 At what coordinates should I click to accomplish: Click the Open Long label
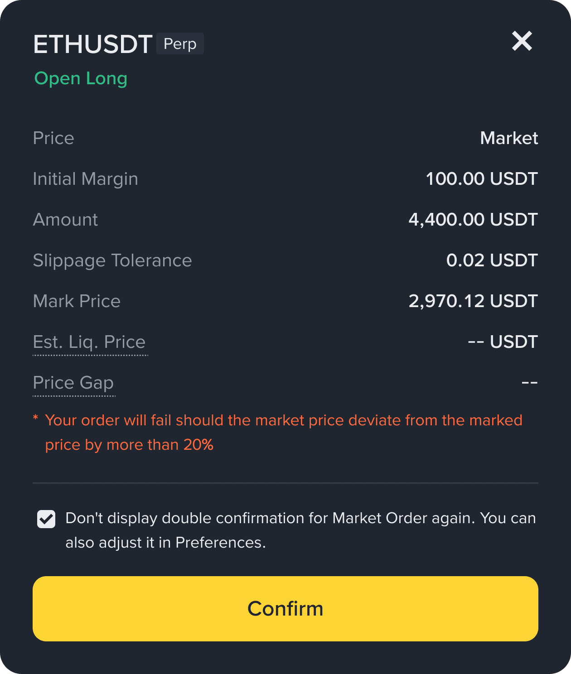tap(81, 78)
